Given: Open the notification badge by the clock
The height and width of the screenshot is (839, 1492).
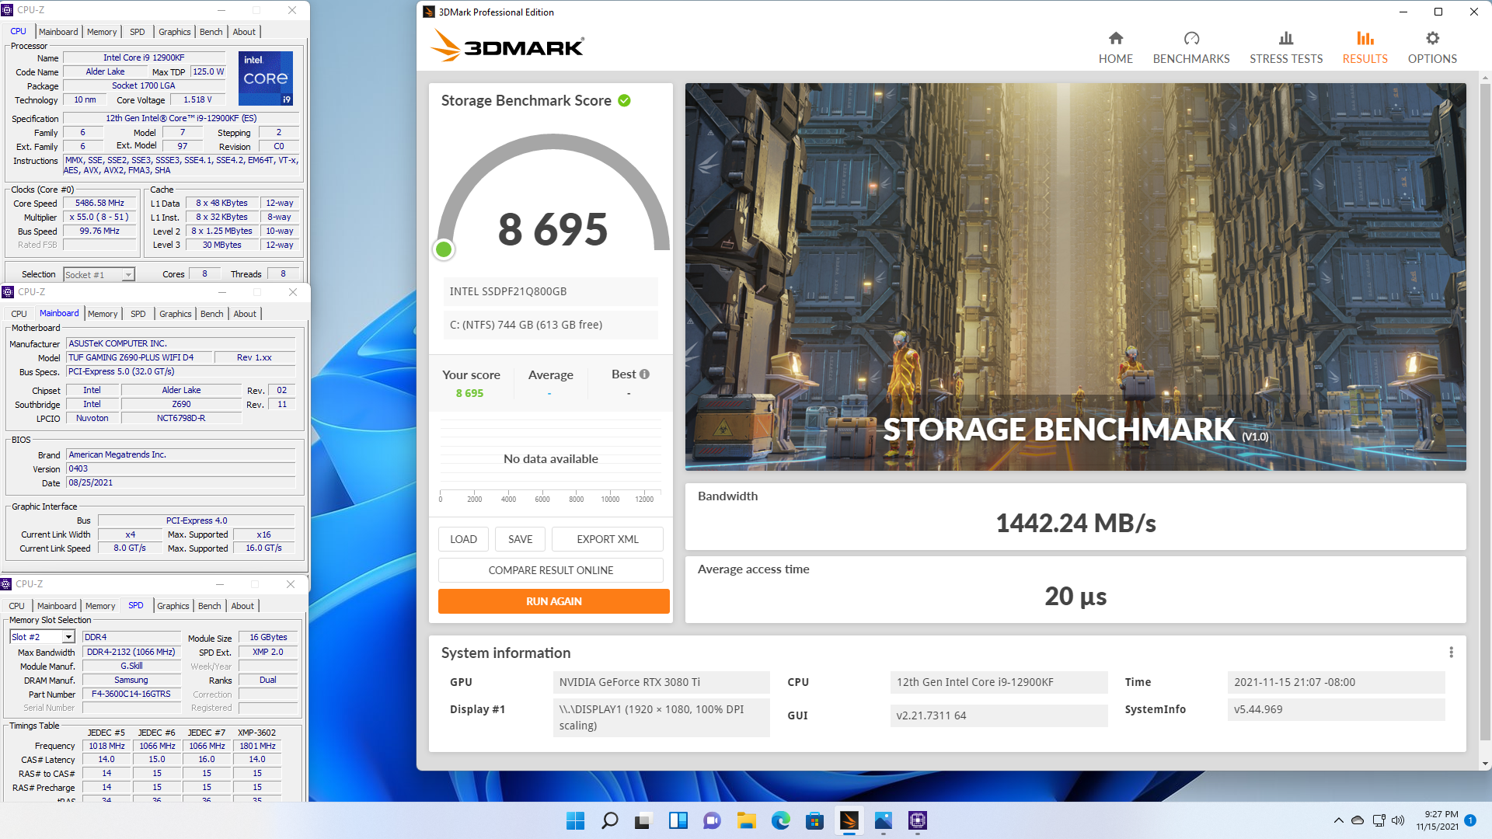Looking at the screenshot, I should click(1470, 820).
